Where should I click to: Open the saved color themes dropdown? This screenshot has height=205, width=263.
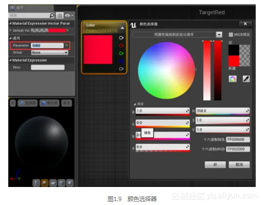coord(219,35)
